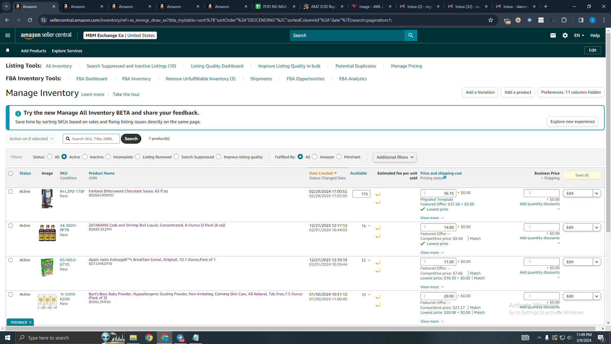Viewport: 611px width, 344px height.
Task: Expand the Additional filters dropdown
Action: (395, 157)
